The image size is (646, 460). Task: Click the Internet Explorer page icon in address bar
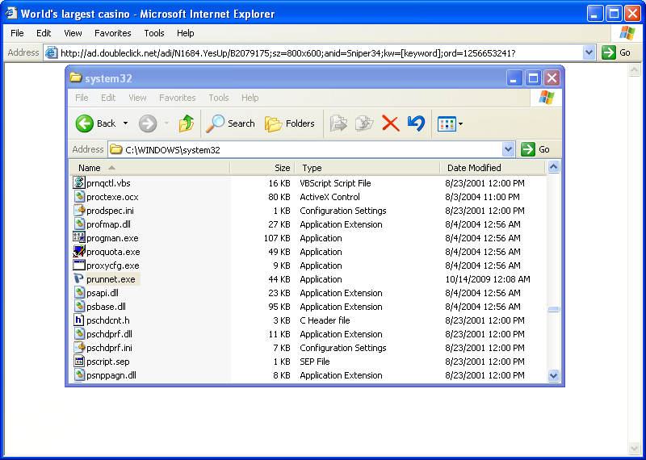[x=51, y=52]
